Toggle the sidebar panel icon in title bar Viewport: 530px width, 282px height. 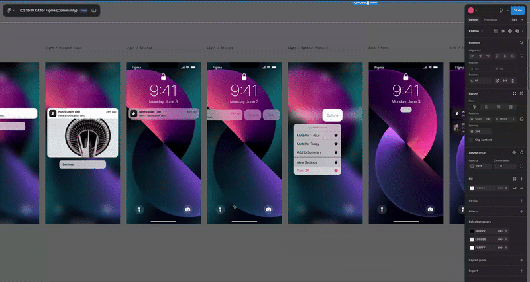point(94,11)
